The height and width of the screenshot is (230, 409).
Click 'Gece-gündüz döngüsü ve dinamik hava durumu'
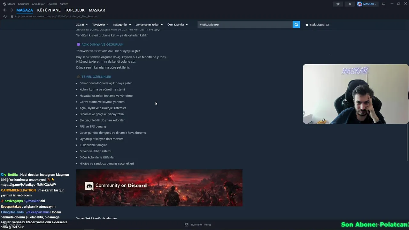point(113,133)
